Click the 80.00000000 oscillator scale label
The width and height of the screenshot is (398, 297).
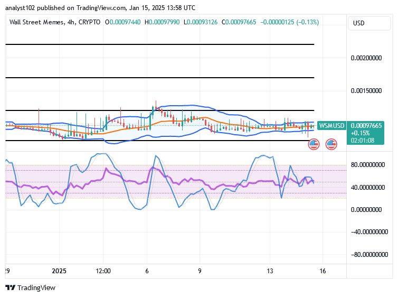(368, 165)
